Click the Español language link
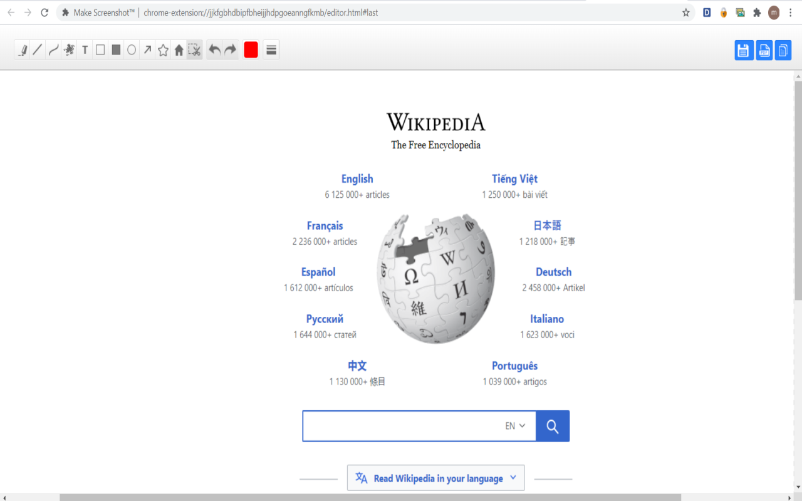The image size is (802, 501). 318,272
